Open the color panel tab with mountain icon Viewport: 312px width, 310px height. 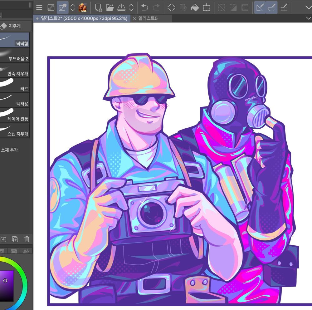(x=26, y=251)
